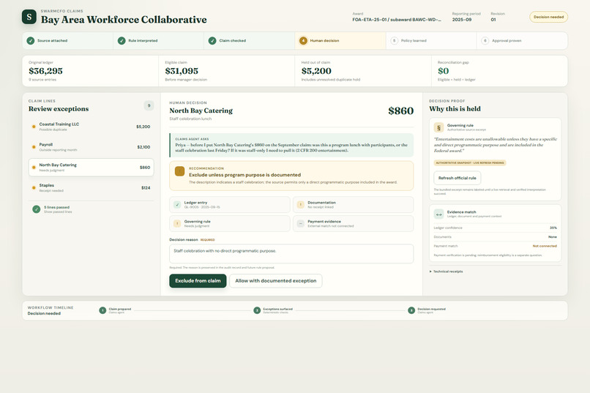Click the claims agent question message
590x393 pixels.
pyautogui.click(x=291, y=145)
